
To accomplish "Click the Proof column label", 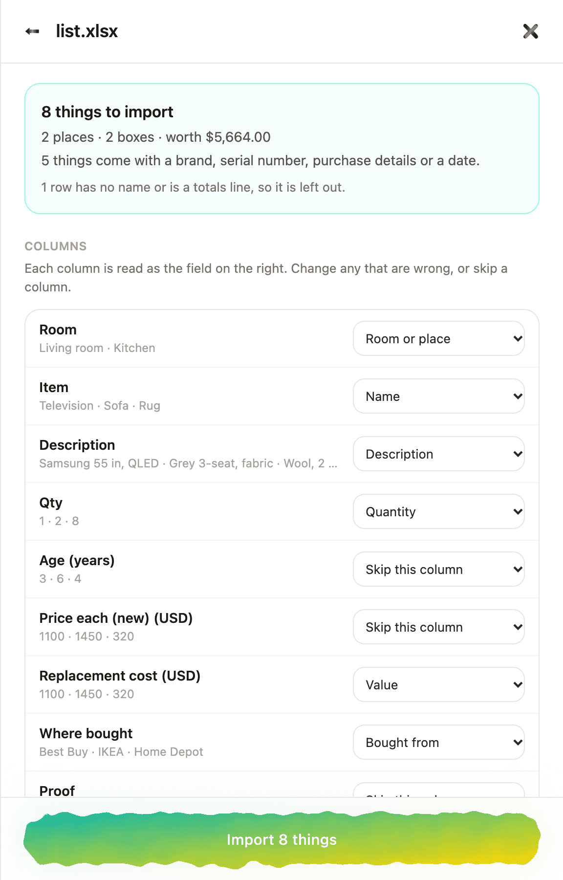I will 57,791.
